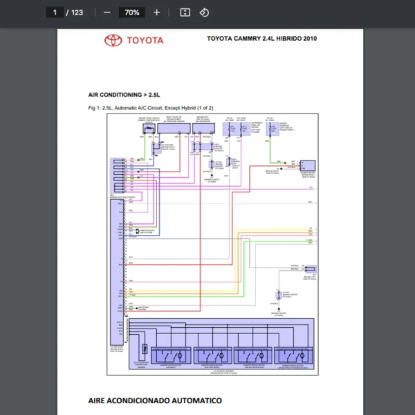Click the red Toyota emblem logo
Viewport: 415px width, 415px height.
tap(113, 40)
